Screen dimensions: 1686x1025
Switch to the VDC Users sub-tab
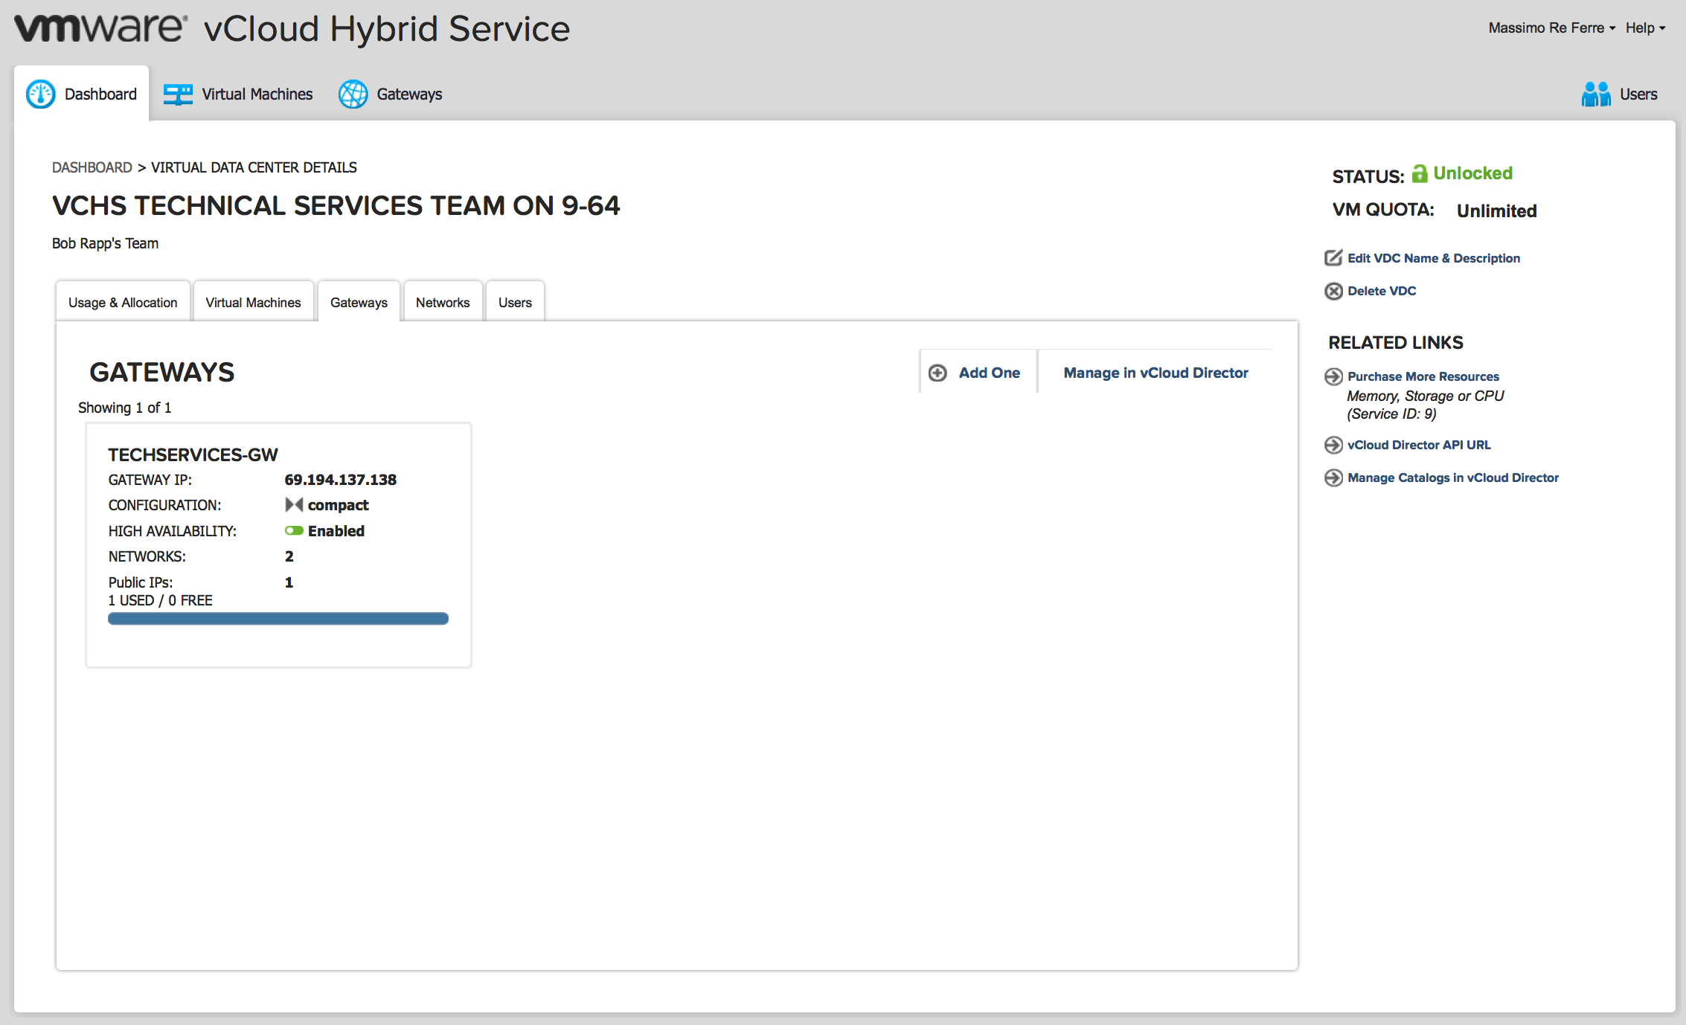515,302
